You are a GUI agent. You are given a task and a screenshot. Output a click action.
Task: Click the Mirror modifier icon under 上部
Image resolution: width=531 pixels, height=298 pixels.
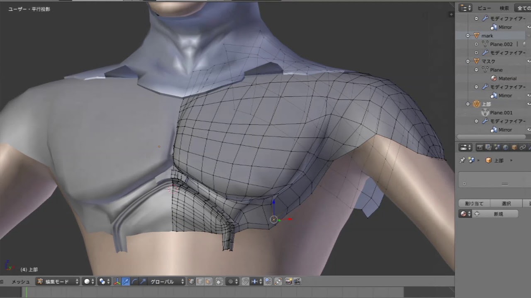[x=494, y=130]
